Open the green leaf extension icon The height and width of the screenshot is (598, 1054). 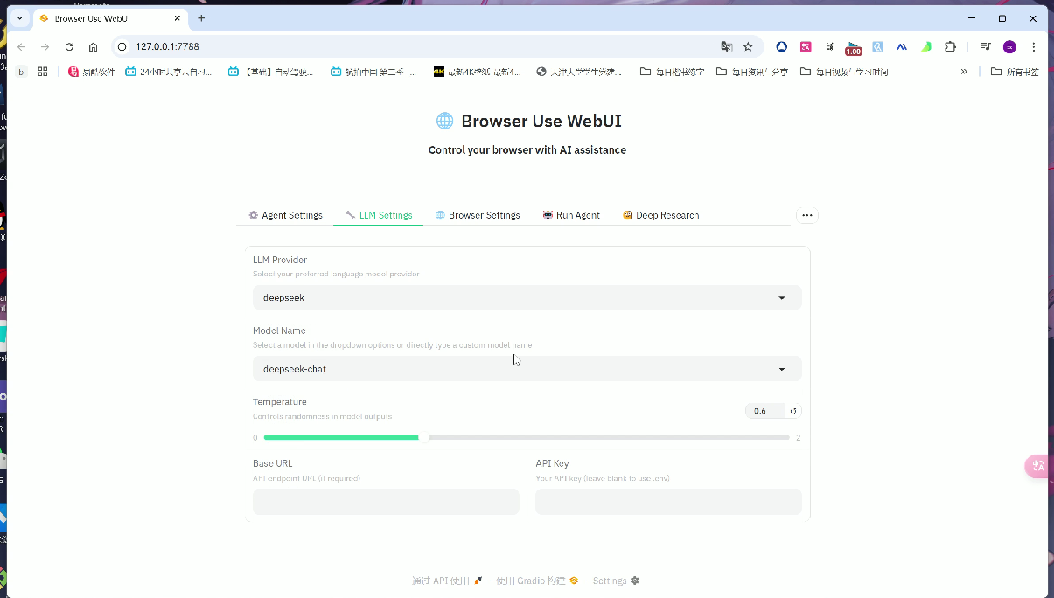[x=926, y=46]
